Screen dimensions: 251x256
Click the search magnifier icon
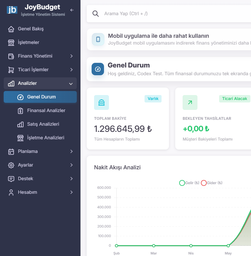click(96, 14)
